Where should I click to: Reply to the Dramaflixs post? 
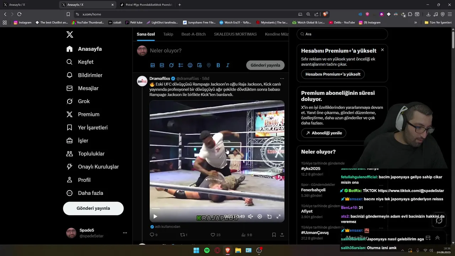tap(153, 235)
